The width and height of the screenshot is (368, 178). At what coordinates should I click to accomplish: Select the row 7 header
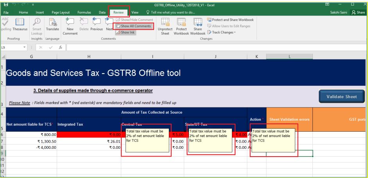click(x=3, y=141)
